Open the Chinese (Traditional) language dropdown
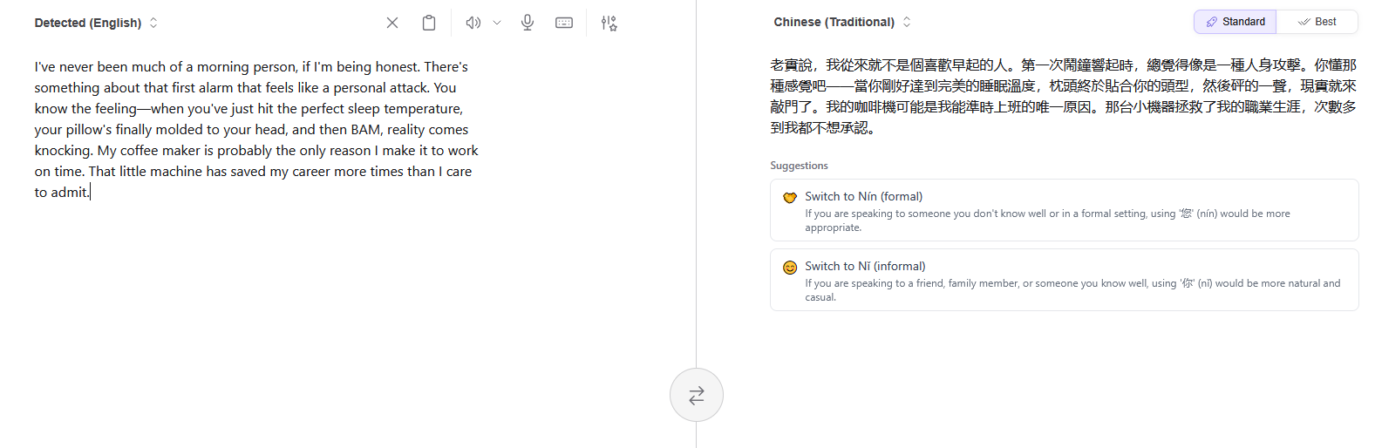Viewport: 1375px width, 448px height. [842, 22]
